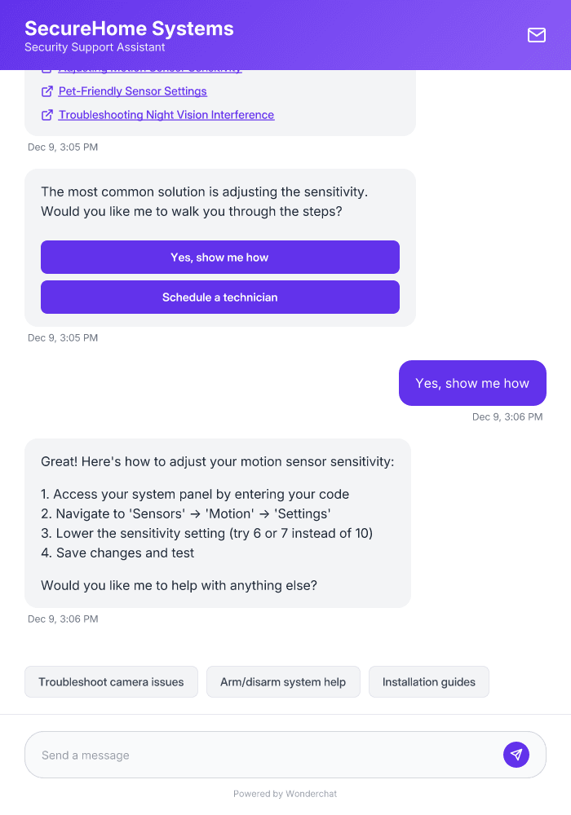This screenshot has height=815, width=571.
Task: Click the Dec 9, 3:06 PM timestamp under the user message
Action: click(507, 416)
